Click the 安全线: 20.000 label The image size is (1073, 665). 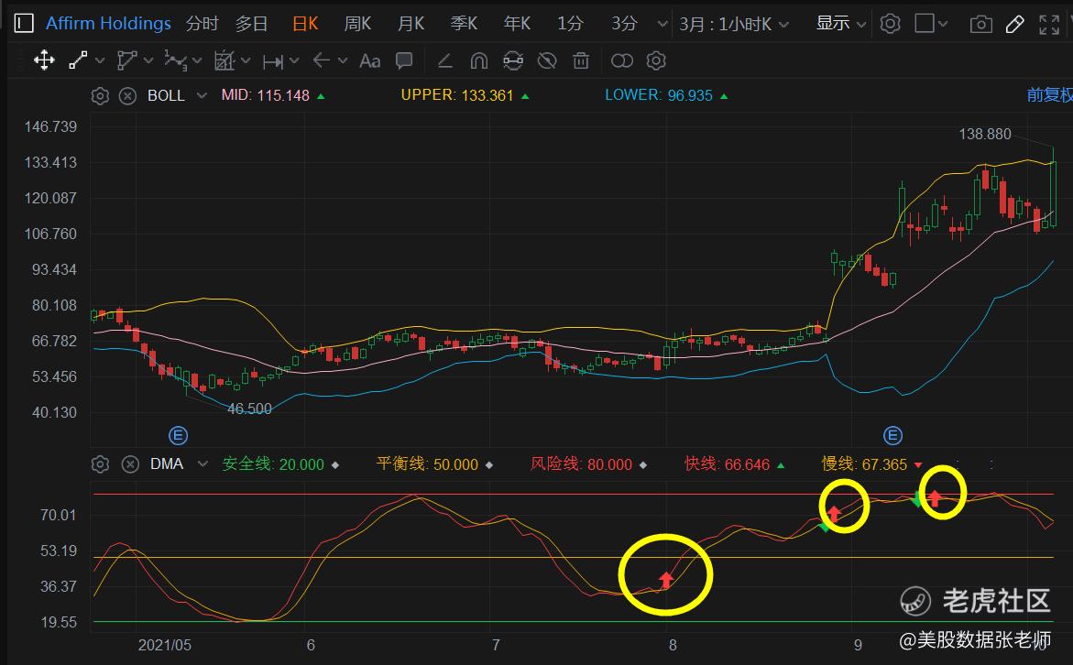[273, 464]
